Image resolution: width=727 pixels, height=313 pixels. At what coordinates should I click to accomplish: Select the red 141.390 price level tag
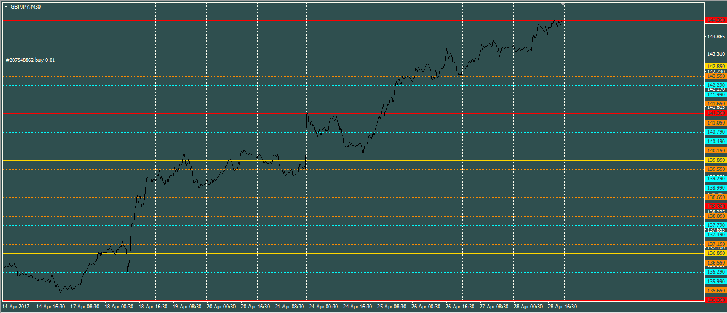point(715,113)
